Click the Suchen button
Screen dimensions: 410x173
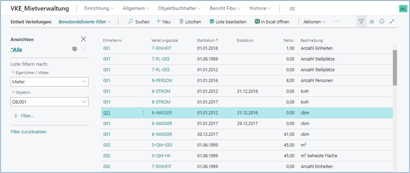pos(139,22)
